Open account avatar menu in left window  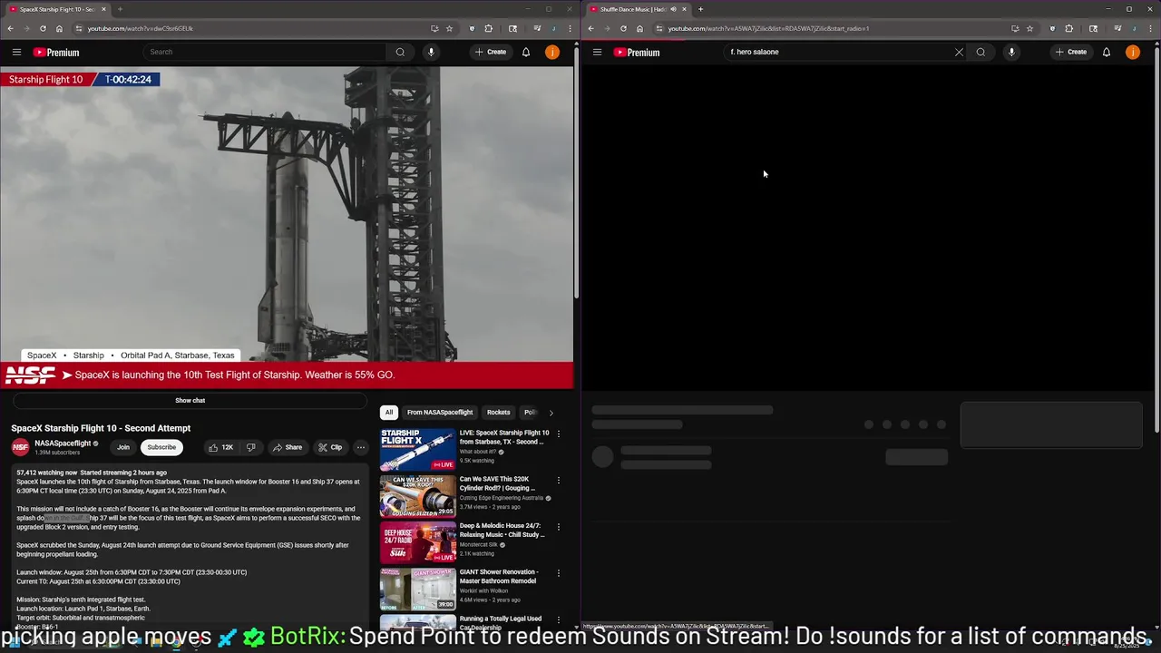click(551, 52)
